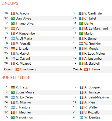The image size is (112, 121).
Task: Click the SUBSTITUTES section heading
Action: pos(15,77)
